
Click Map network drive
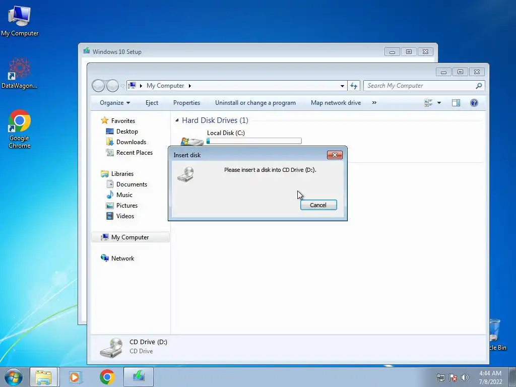(x=336, y=103)
